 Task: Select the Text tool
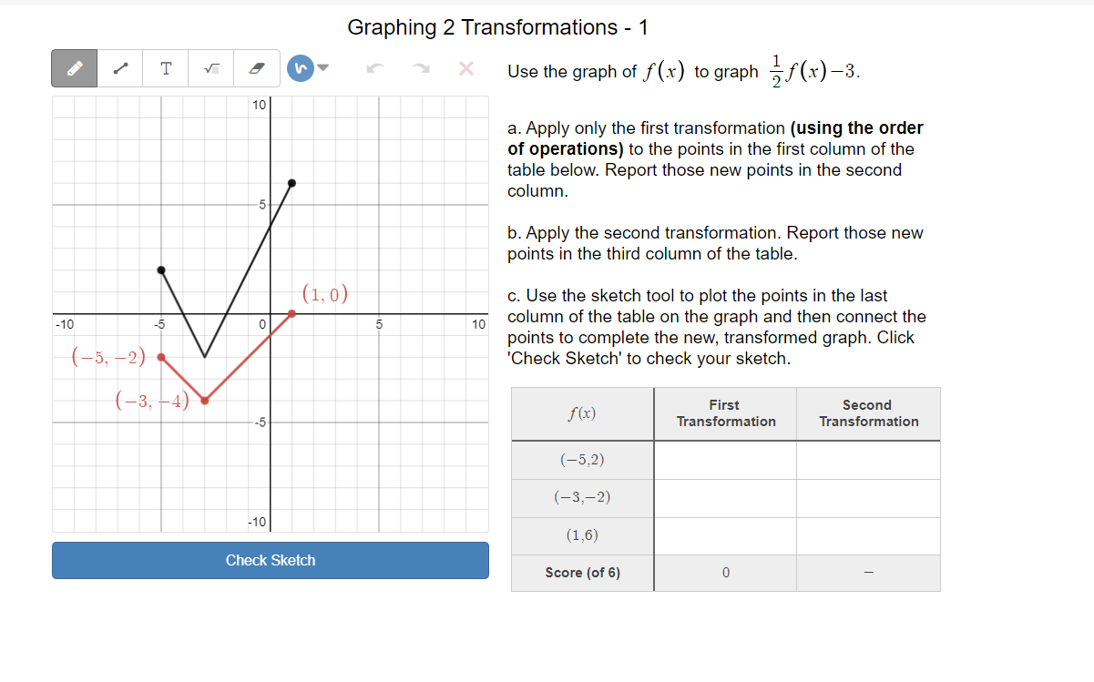click(165, 68)
